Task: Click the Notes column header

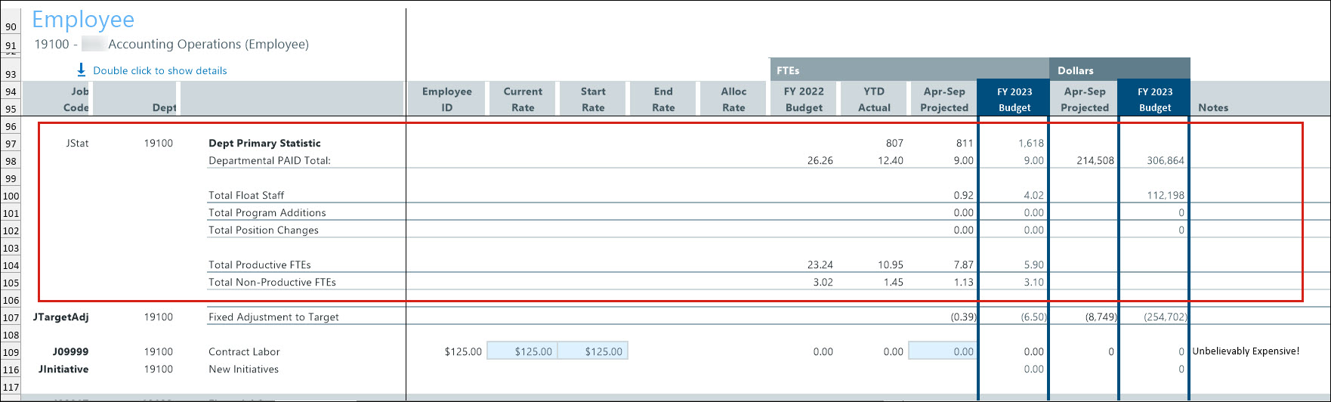Action: tap(1213, 107)
